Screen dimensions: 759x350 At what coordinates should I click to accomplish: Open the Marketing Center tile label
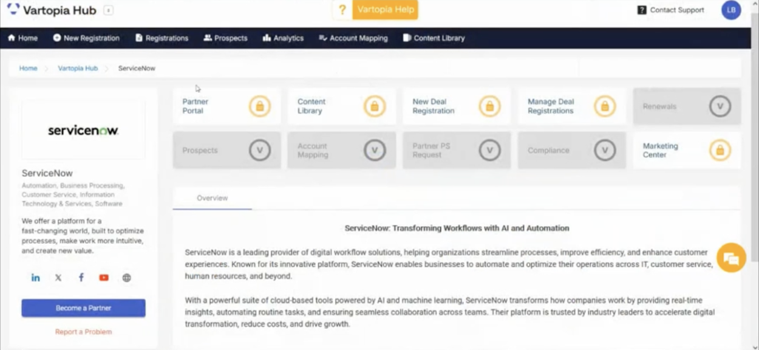click(661, 150)
